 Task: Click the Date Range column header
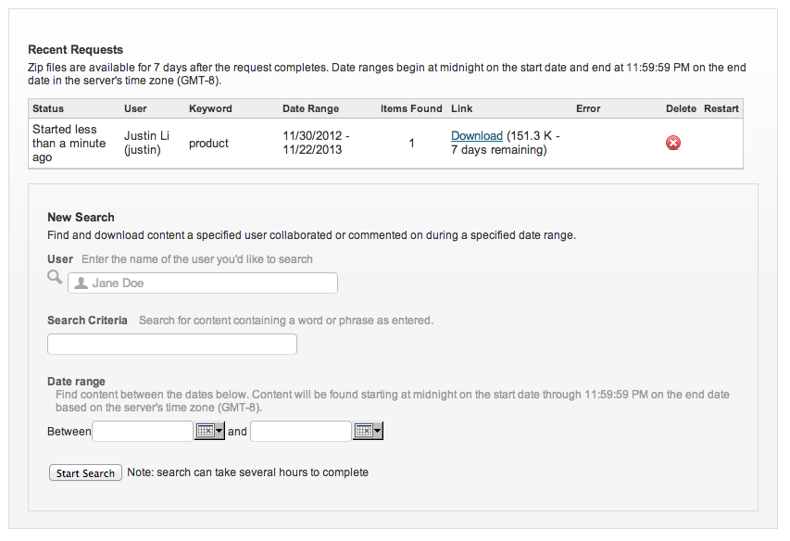[x=310, y=108]
